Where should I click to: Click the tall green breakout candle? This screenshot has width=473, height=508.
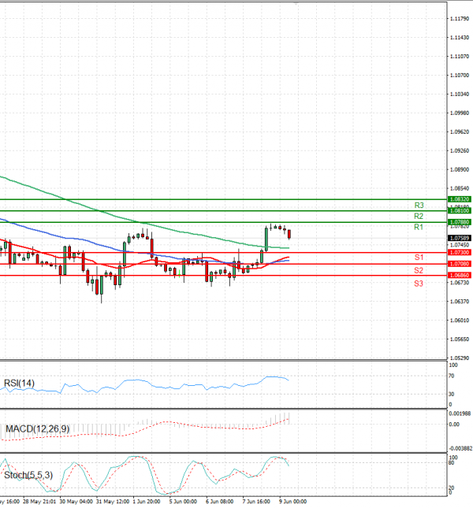pos(266,239)
